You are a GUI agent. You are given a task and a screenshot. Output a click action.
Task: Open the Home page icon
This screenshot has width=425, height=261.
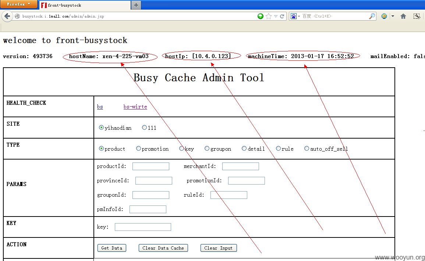click(403, 16)
